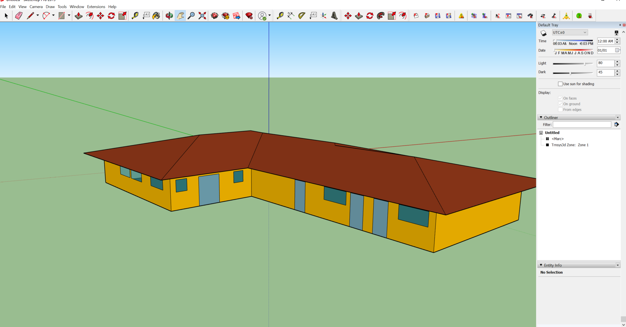Click the Protractor tool
626x327 pixels.
301,16
